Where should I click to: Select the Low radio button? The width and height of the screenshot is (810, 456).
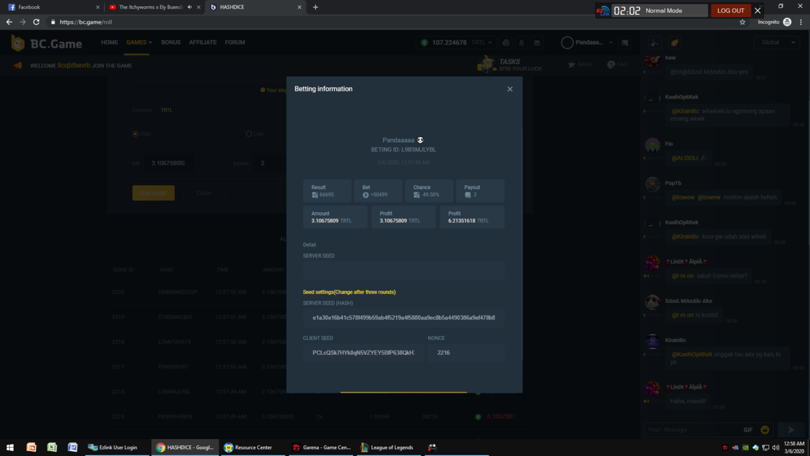[249, 134]
